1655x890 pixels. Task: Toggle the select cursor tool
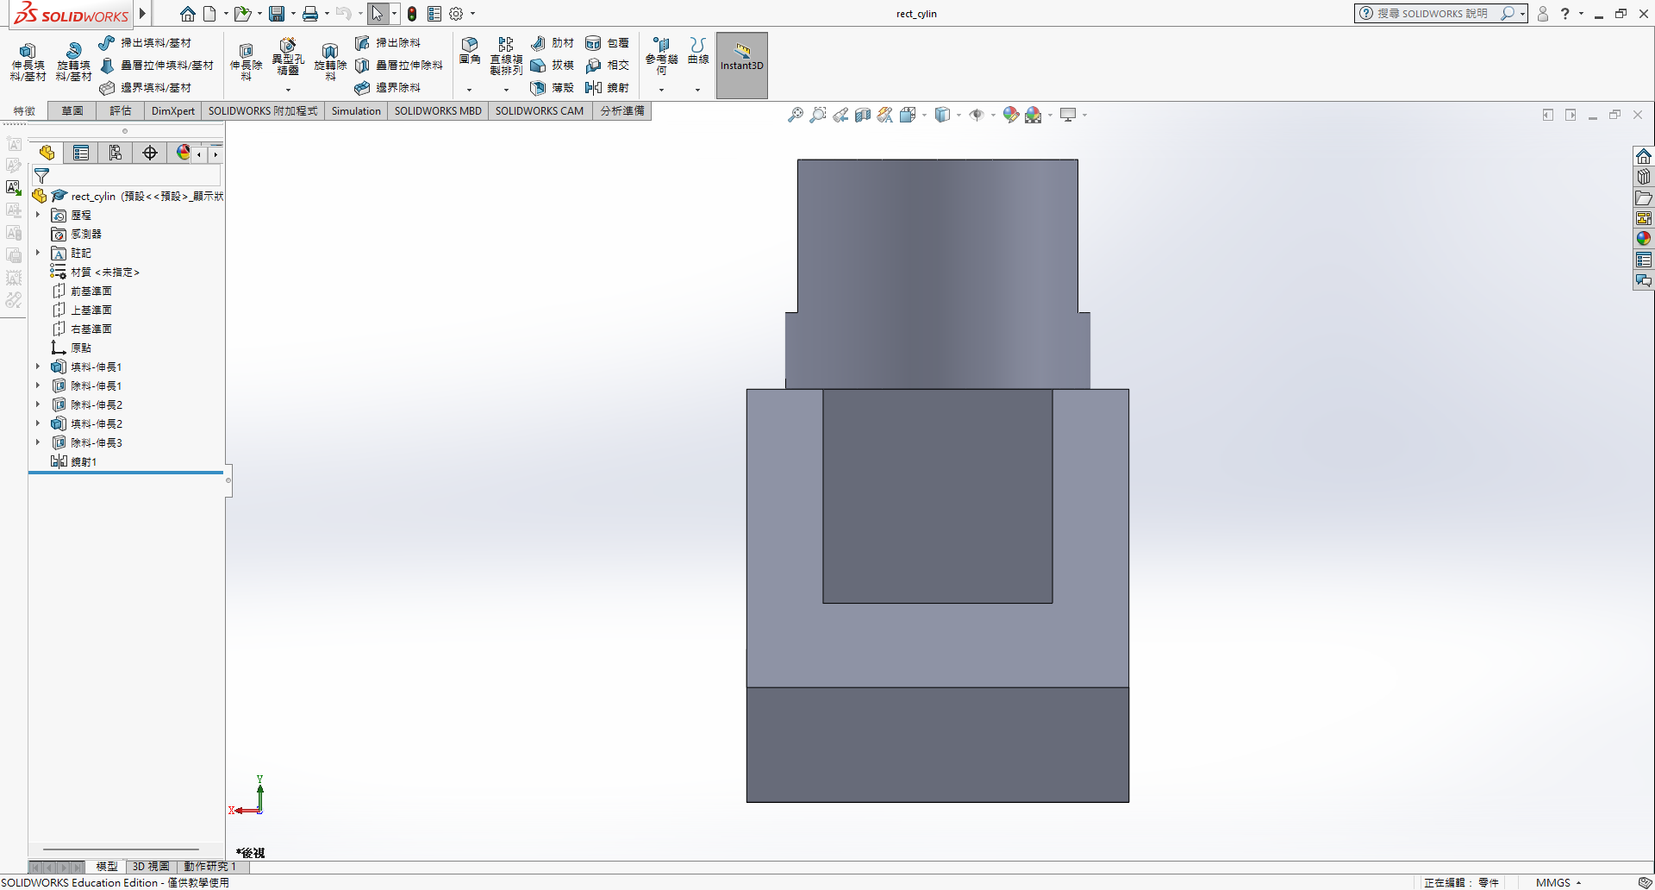378,14
